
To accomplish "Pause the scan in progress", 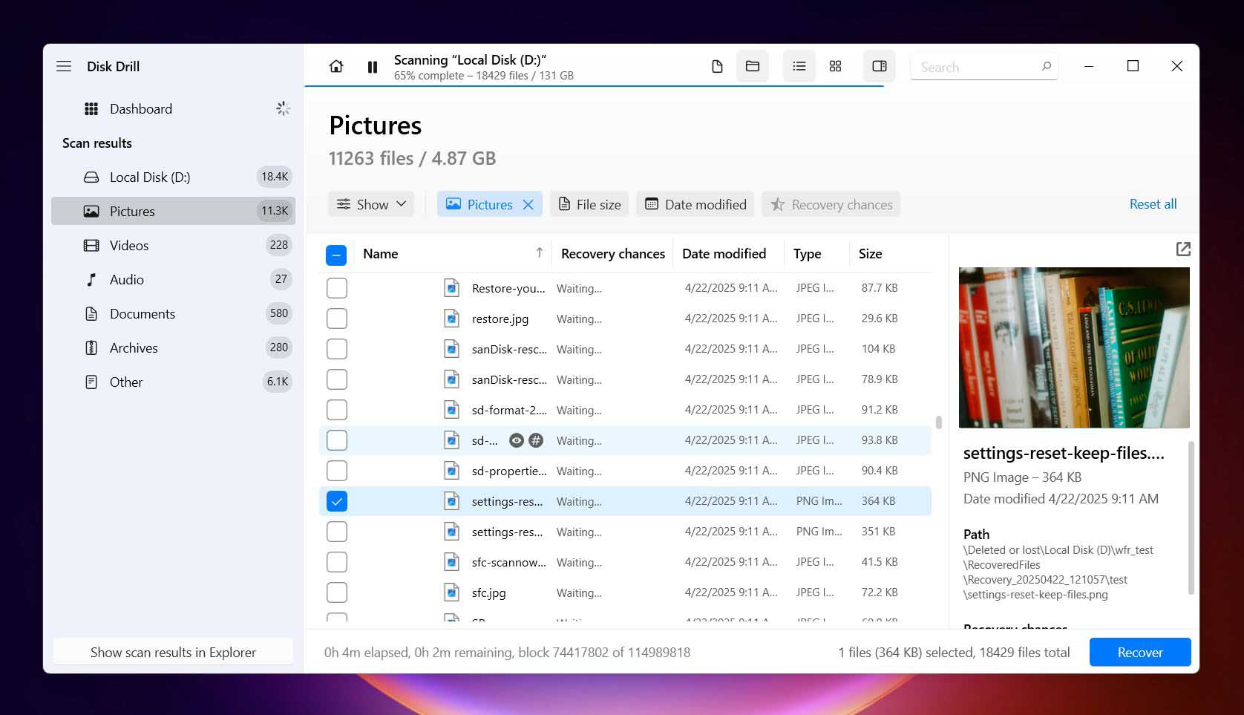I will [x=373, y=67].
